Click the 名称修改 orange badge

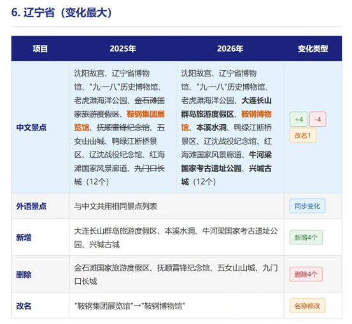[307, 306]
